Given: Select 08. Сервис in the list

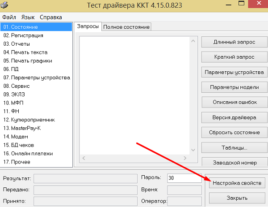Looking at the screenshot, I should coord(36,86).
